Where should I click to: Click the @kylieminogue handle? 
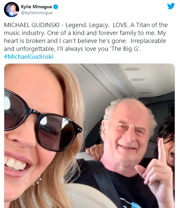tap(37, 13)
